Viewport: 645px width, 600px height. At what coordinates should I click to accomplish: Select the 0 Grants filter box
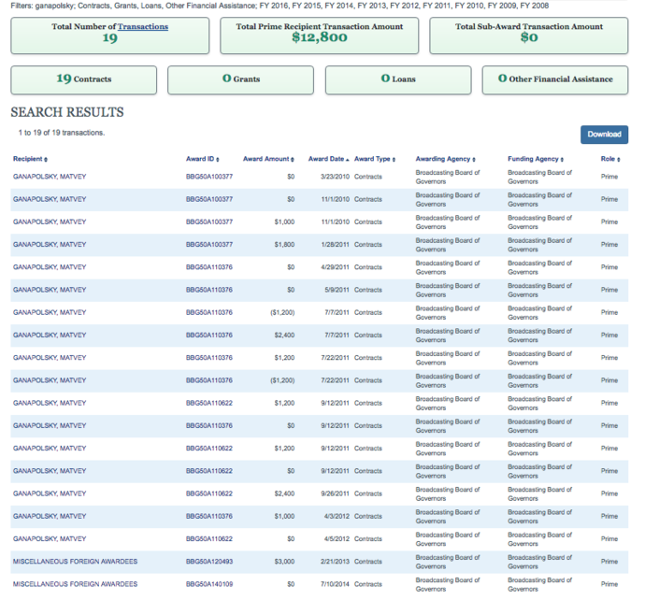click(x=240, y=79)
